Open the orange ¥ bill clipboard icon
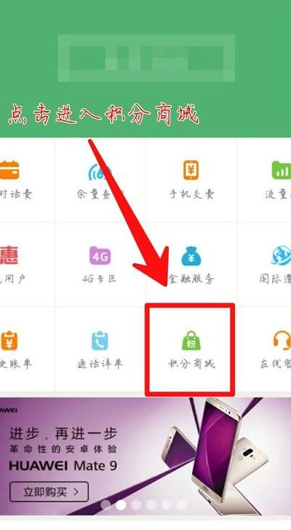The width and height of the screenshot is (291, 530). (9, 340)
